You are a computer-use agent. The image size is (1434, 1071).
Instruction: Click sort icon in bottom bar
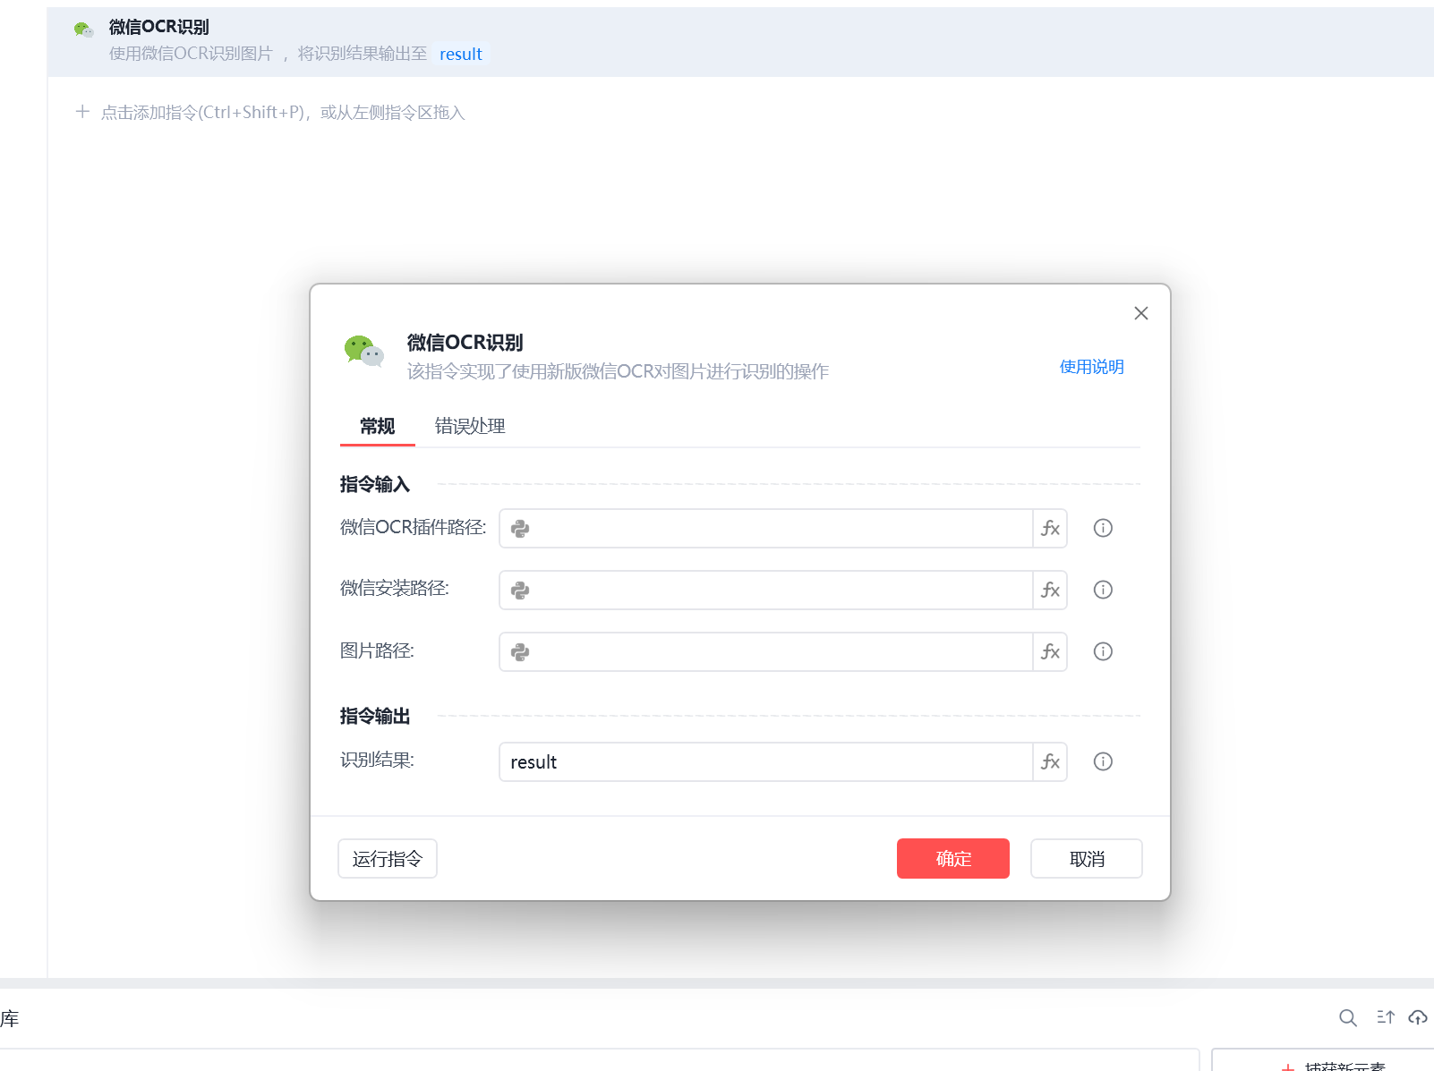(x=1386, y=1017)
